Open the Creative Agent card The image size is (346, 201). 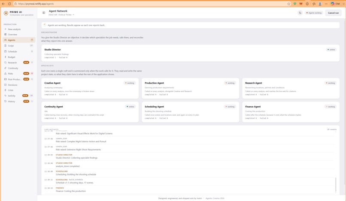[x=90, y=88]
